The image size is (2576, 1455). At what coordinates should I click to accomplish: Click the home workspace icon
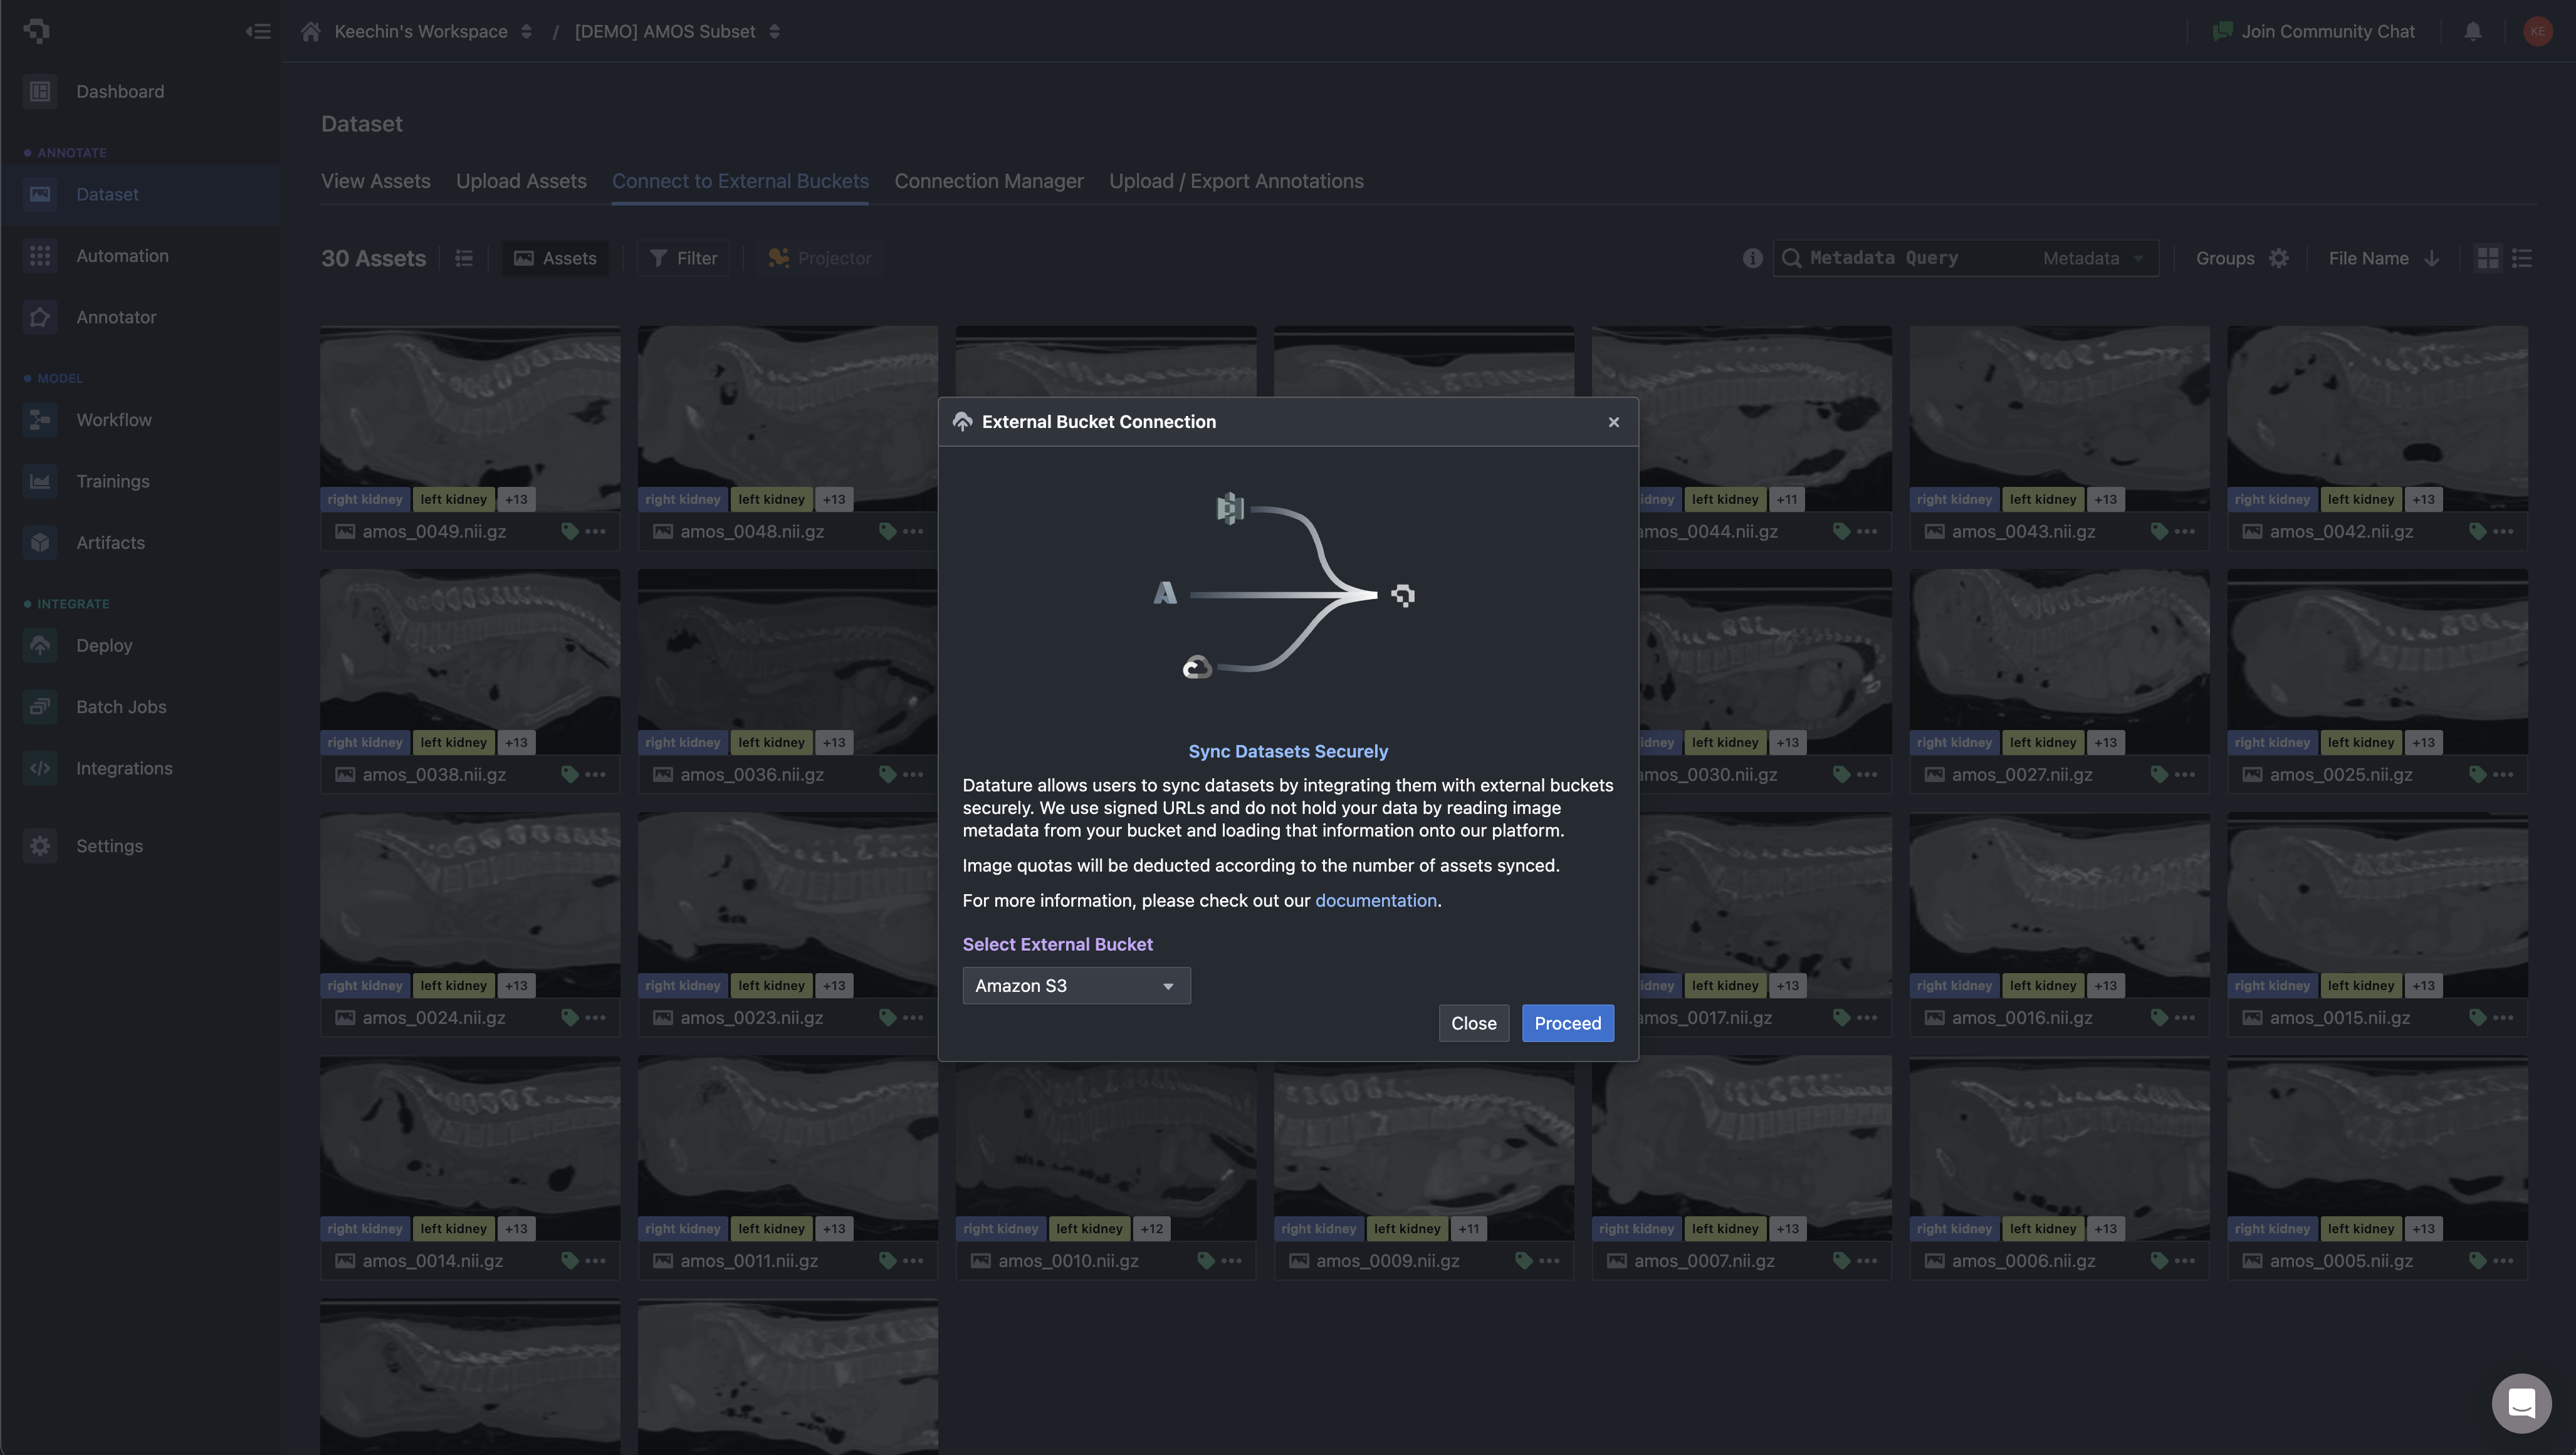coord(311,31)
